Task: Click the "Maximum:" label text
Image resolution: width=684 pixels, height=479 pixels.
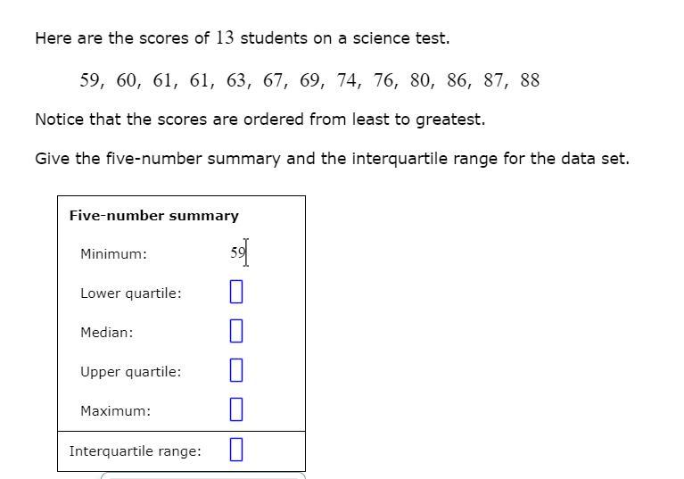Action: point(115,411)
